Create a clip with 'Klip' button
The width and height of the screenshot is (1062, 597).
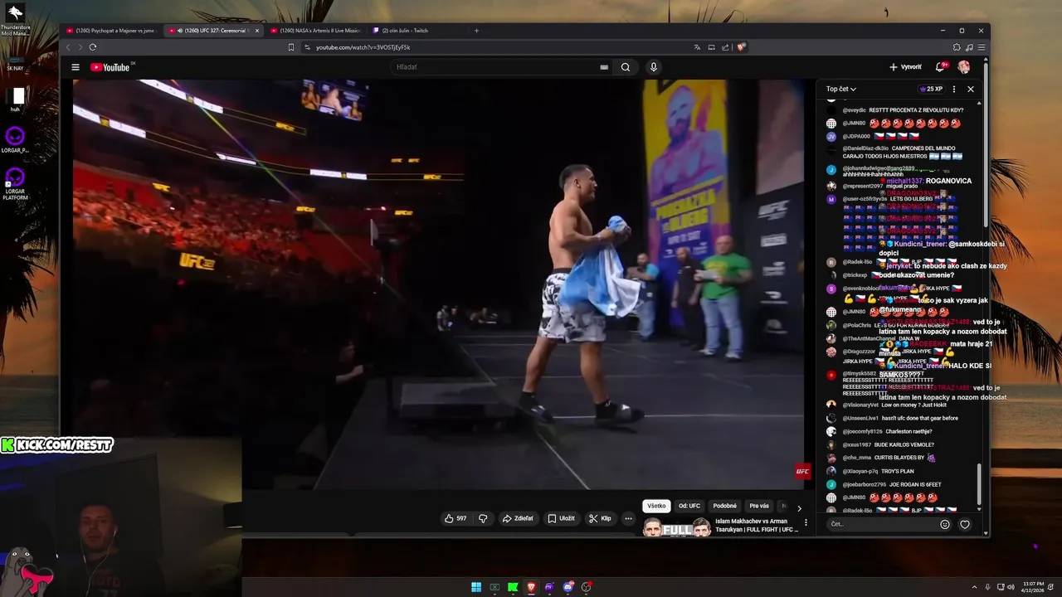[600, 518]
